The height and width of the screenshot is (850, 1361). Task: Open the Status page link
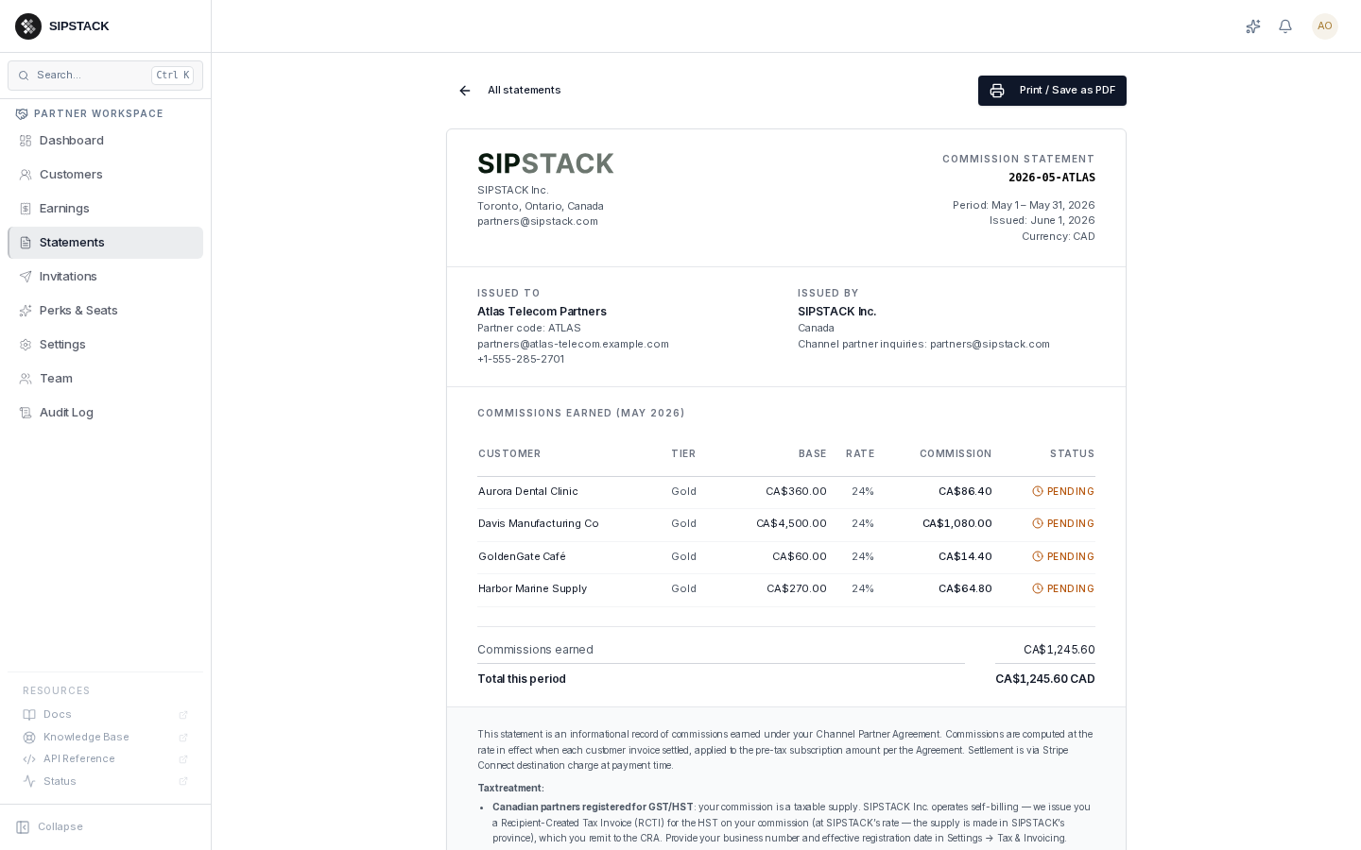105,782
